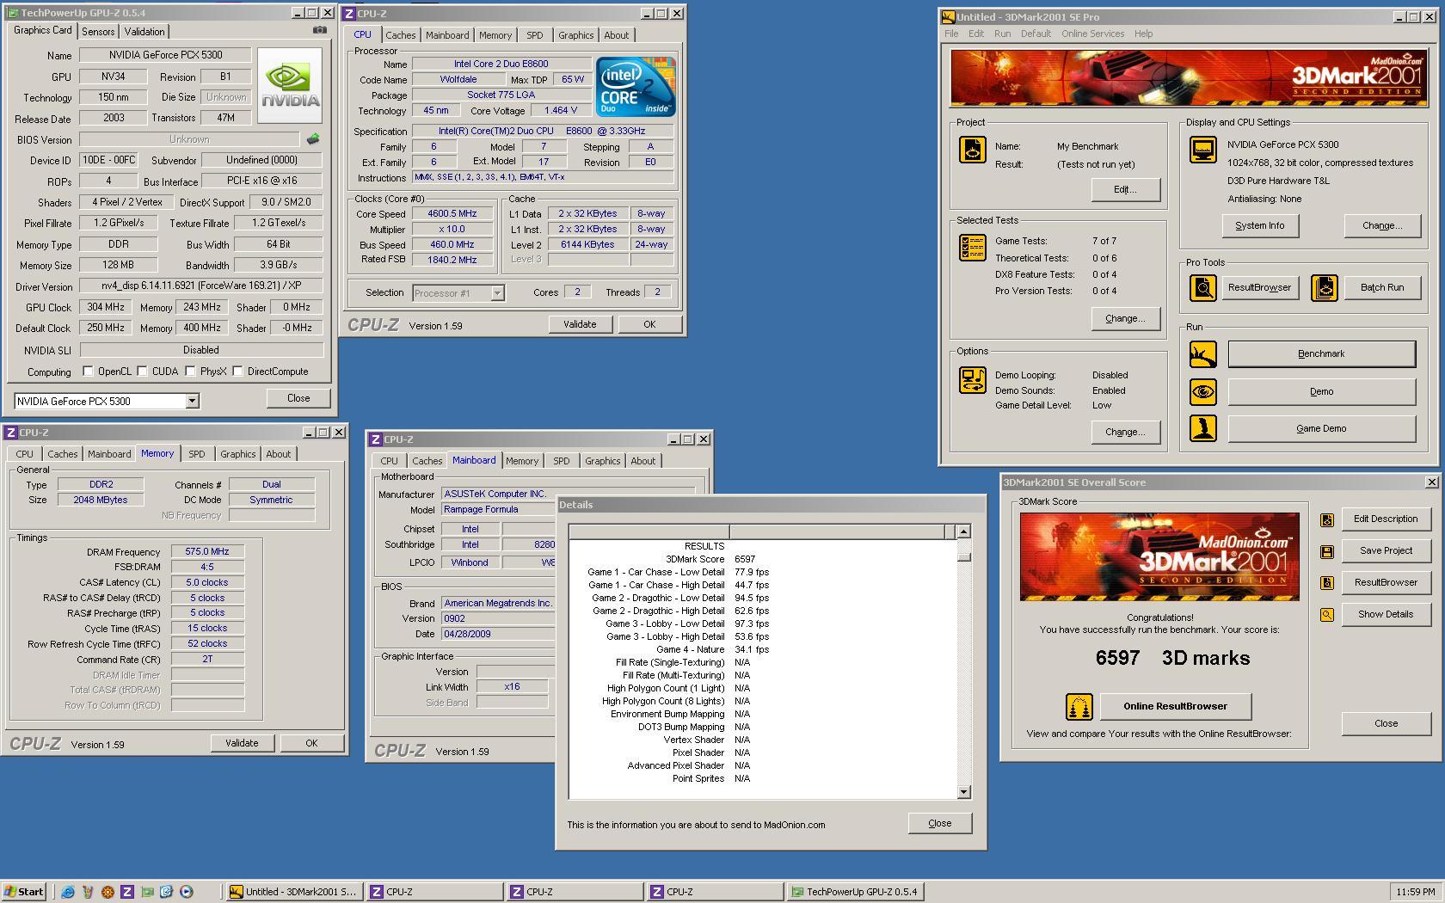Image resolution: width=1445 pixels, height=903 pixels.
Task: Click the Core Speed 4600.5 MHz value
Action: coord(452,214)
